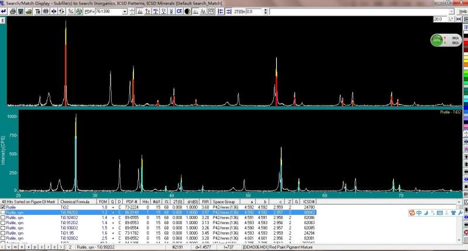The width and height of the screenshot is (468, 251).
Task: Click the rotate refresh icon in toolbar
Action: [x=61, y=11]
